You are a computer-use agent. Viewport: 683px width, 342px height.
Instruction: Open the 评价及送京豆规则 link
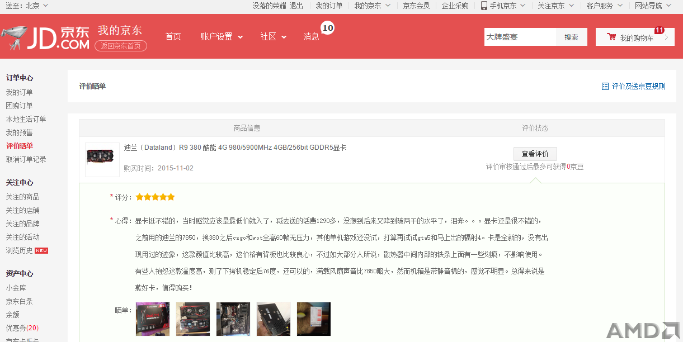pos(638,87)
